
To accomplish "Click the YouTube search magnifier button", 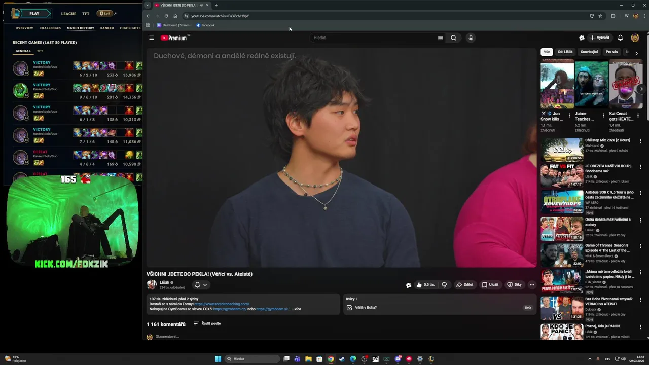I will click(x=453, y=38).
